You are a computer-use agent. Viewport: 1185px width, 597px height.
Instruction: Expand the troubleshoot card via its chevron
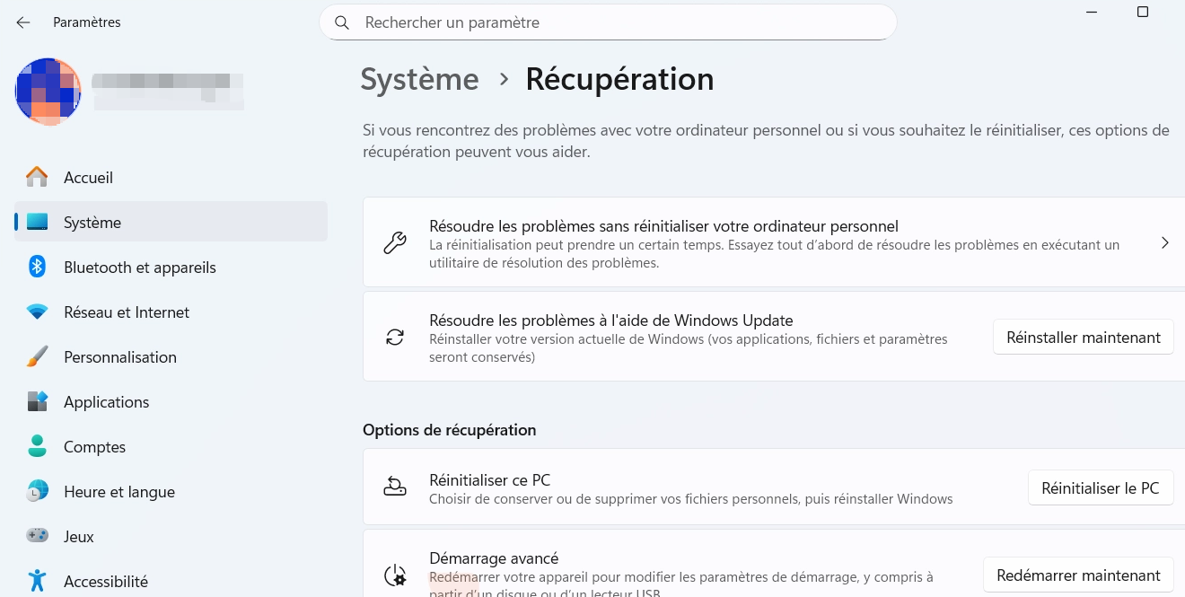point(1164,241)
